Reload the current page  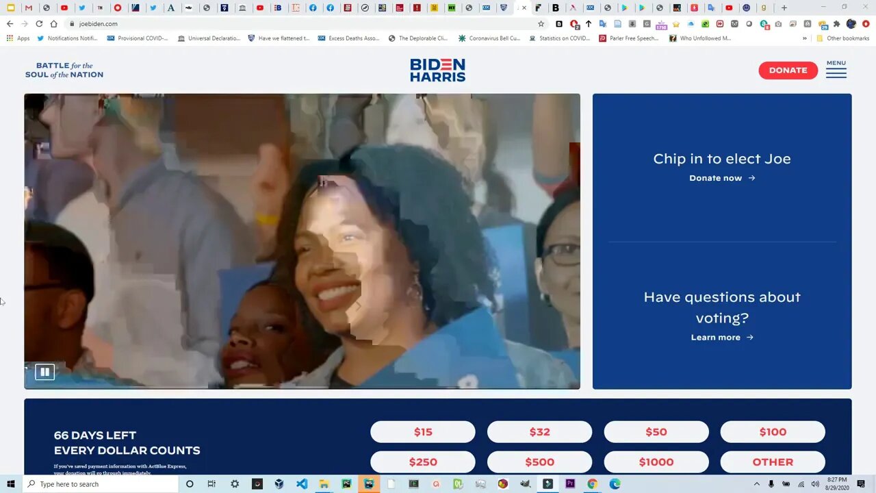click(39, 23)
